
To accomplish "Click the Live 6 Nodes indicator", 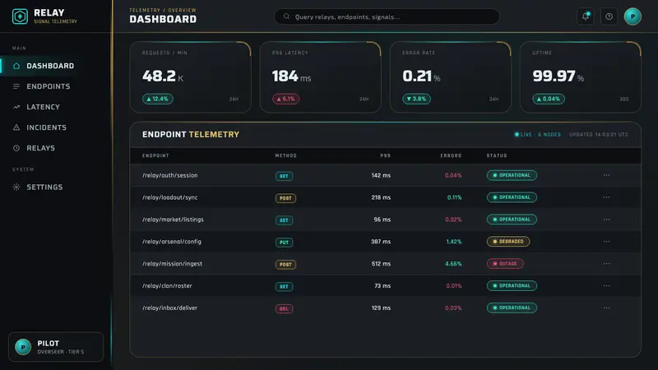I will pos(538,135).
